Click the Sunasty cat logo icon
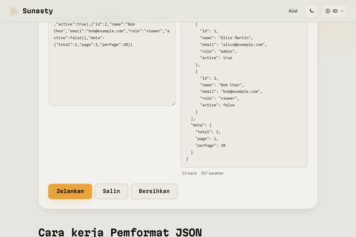This screenshot has height=237, width=356. coord(13,11)
